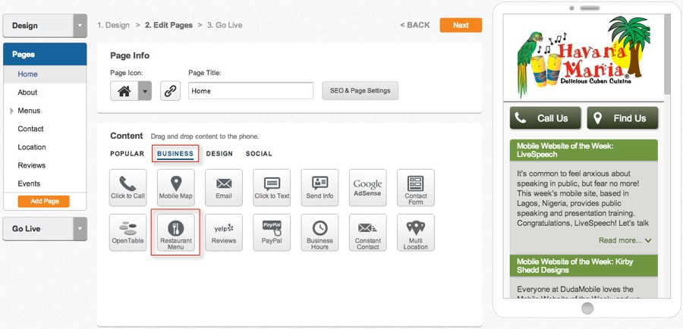Switch to the SOCIAL content tab

[x=259, y=154]
